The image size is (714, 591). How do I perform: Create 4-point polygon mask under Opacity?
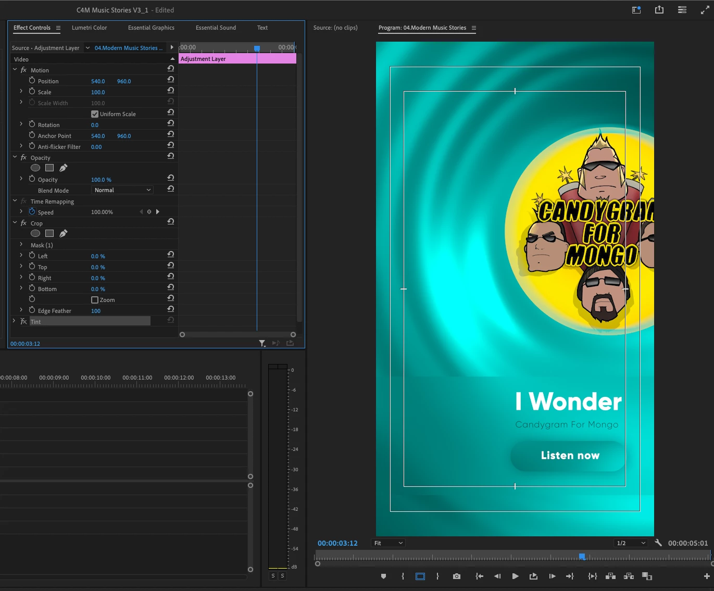click(x=49, y=168)
